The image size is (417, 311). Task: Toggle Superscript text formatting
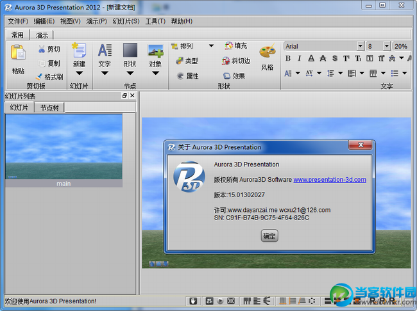click(x=346, y=58)
